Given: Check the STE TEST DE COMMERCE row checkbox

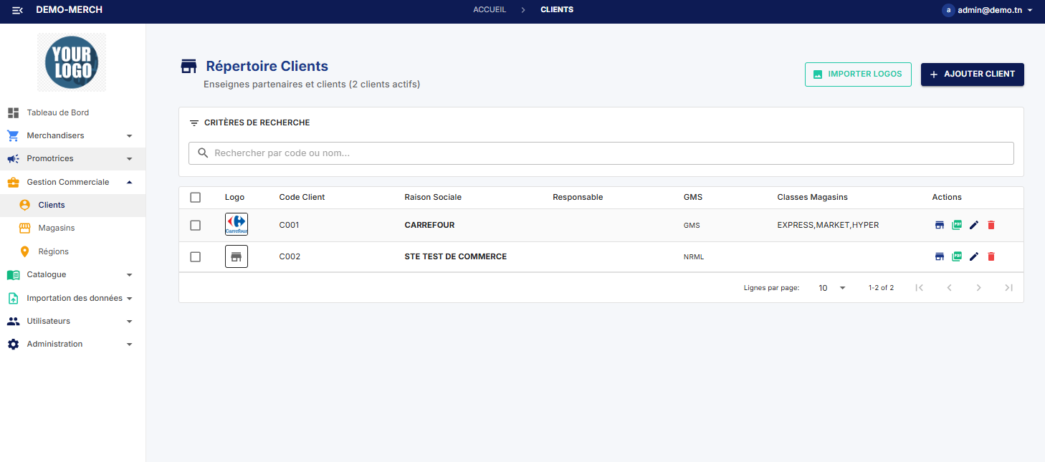Looking at the screenshot, I should pyautogui.click(x=196, y=257).
